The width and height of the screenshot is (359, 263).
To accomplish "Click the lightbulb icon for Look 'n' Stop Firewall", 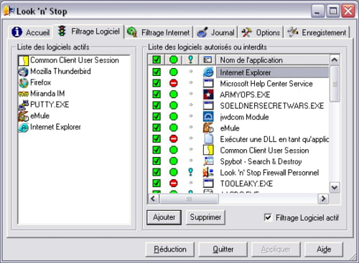I will [190, 172].
